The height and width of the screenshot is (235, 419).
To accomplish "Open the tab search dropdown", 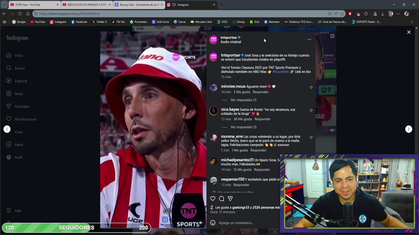I will coord(4,5).
